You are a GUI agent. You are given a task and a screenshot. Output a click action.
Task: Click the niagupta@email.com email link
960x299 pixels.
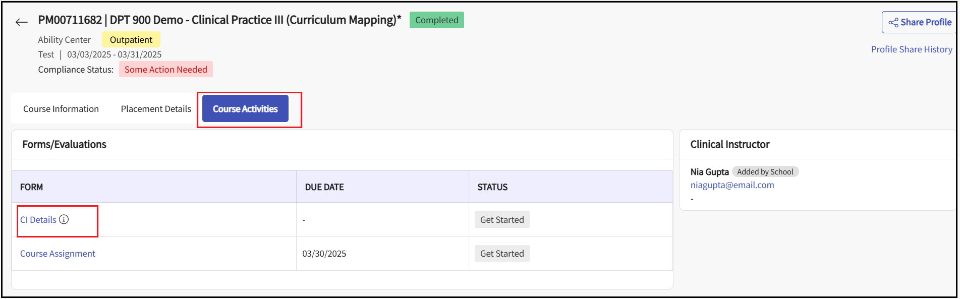coord(732,185)
